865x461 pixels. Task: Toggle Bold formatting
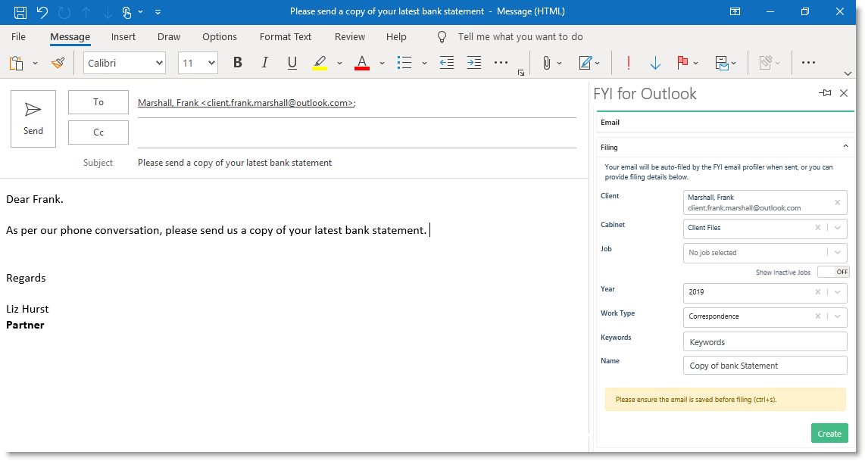238,63
